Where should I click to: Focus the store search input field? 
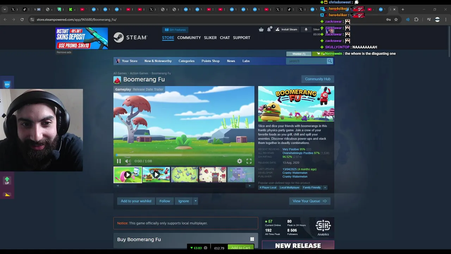(x=307, y=61)
